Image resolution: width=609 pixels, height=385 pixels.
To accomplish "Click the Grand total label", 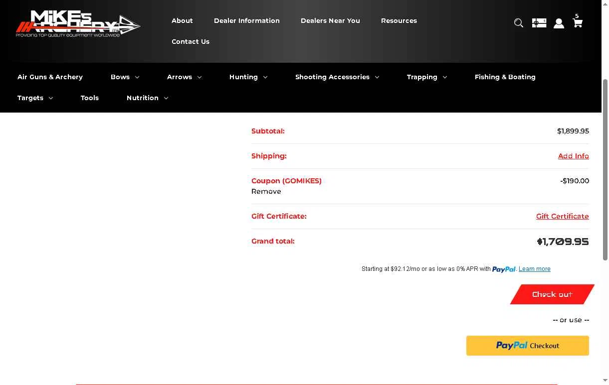I will [273, 241].
